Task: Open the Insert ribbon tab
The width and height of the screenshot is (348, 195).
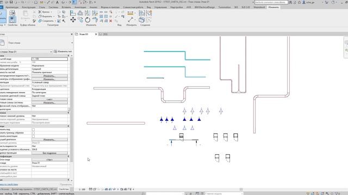Action: [x=66, y=7]
